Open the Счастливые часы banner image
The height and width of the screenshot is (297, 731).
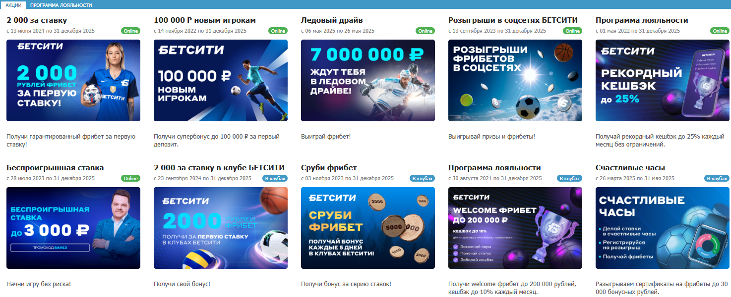tap(663, 228)
